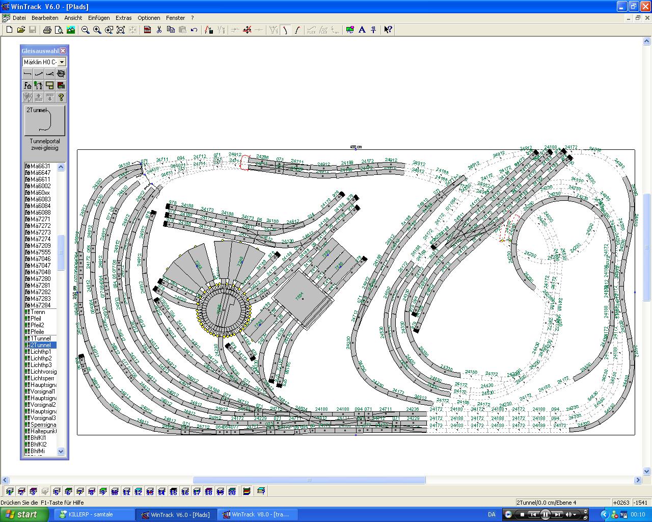
Task: Select Trenn in the track list
Action: [41, 312]
